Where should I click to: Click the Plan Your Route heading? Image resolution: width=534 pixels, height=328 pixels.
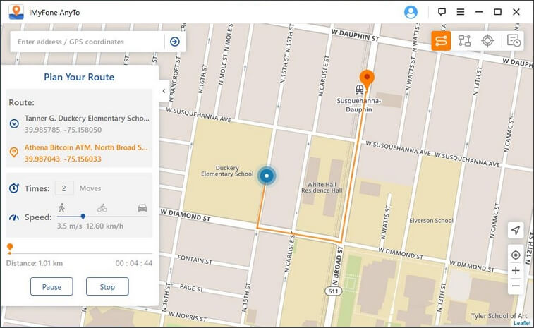pyautogui.click(x=79, y=78)
